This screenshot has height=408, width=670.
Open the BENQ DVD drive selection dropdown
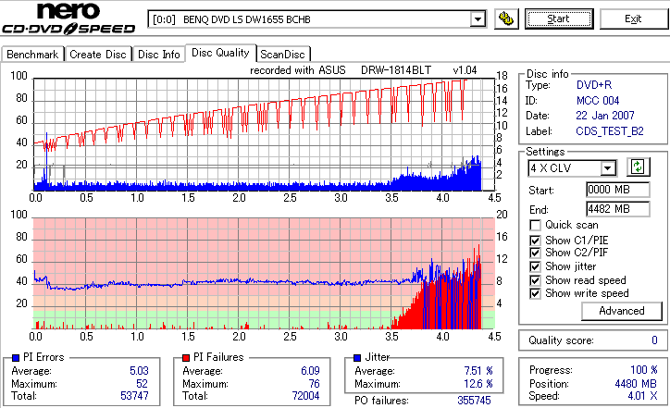478,19
